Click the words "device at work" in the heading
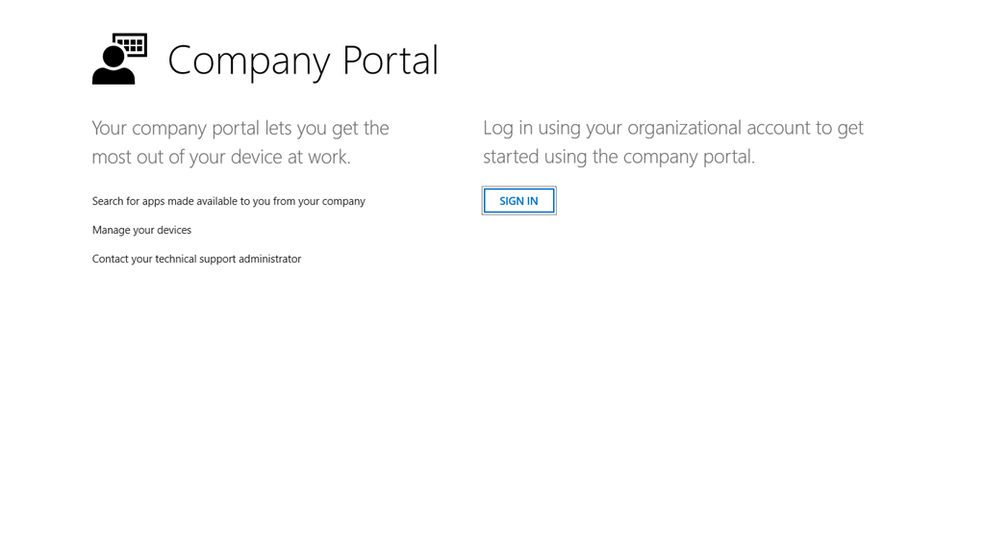 [x=290, y=157]
